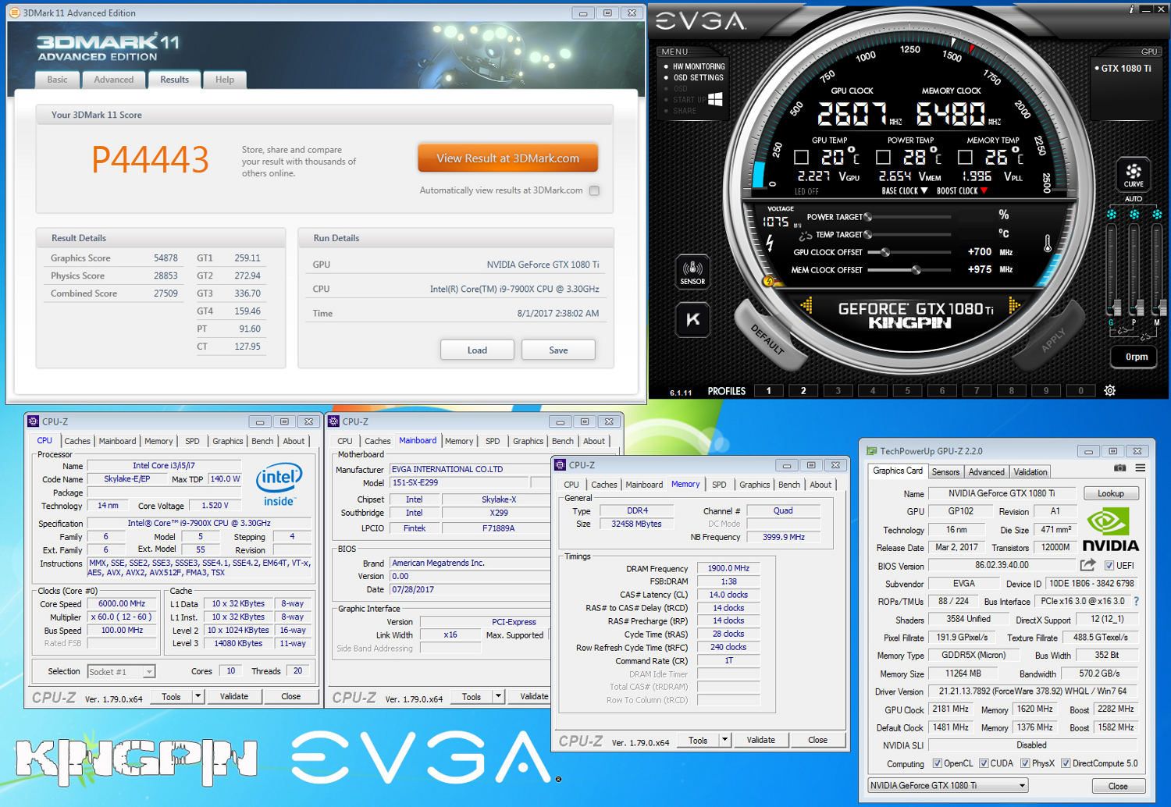Toggle Automatically view results at 3DMark.com checkbox
The height and width of the screenshot is (807, 1171).
(x=594, y=190)
